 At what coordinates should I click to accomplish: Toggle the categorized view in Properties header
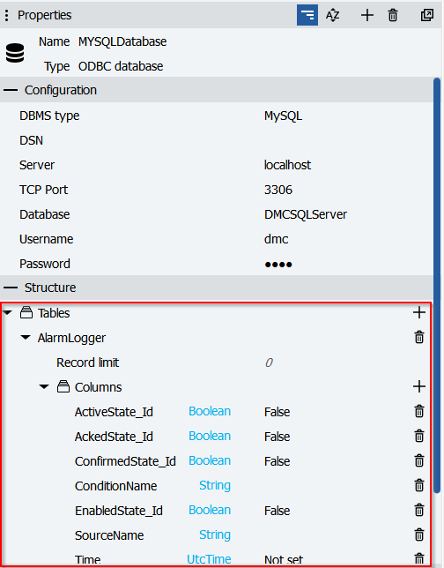(307, 15)
